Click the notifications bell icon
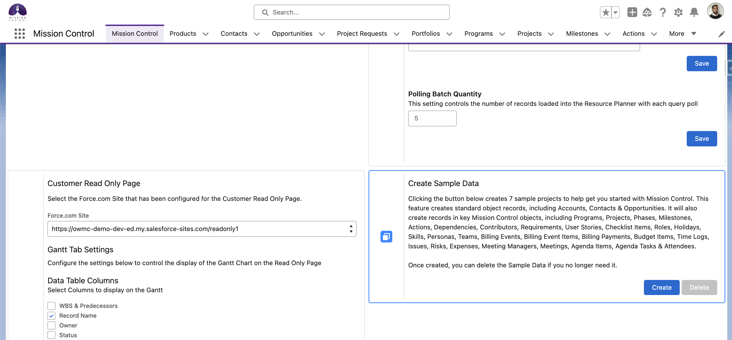This screenshot has height=340, width=732. point(694,12)
